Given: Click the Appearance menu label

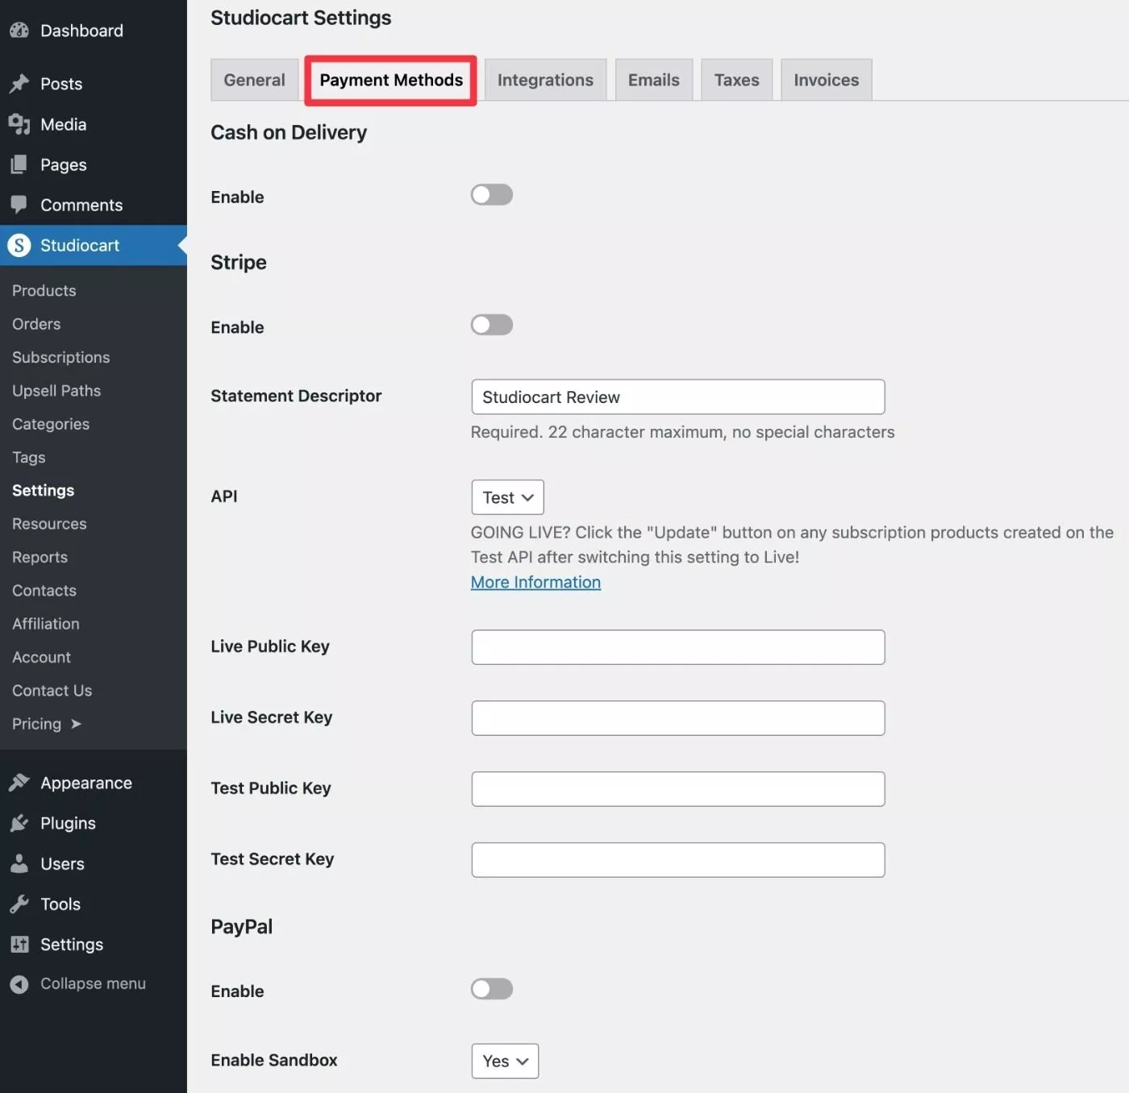Looking at the screenshot, I should click(86, 783).
